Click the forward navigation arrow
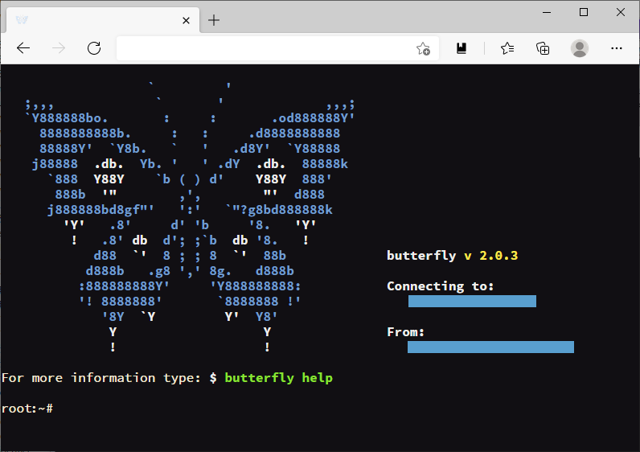 coord(59,48)
